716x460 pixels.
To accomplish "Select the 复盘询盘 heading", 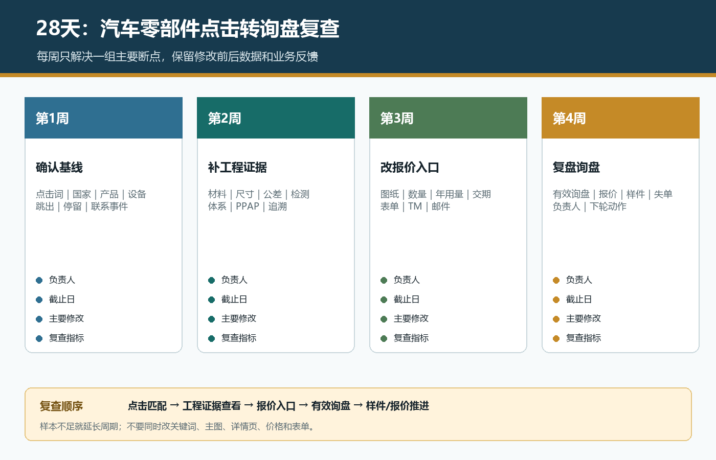I will [x=576, y=167].
